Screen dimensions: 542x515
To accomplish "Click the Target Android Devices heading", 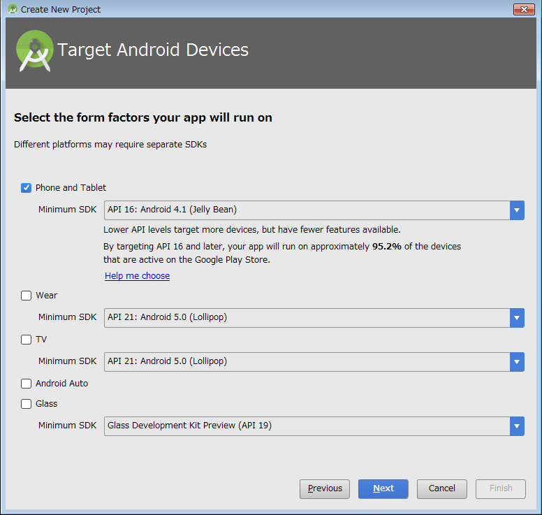I will (153, 50).
